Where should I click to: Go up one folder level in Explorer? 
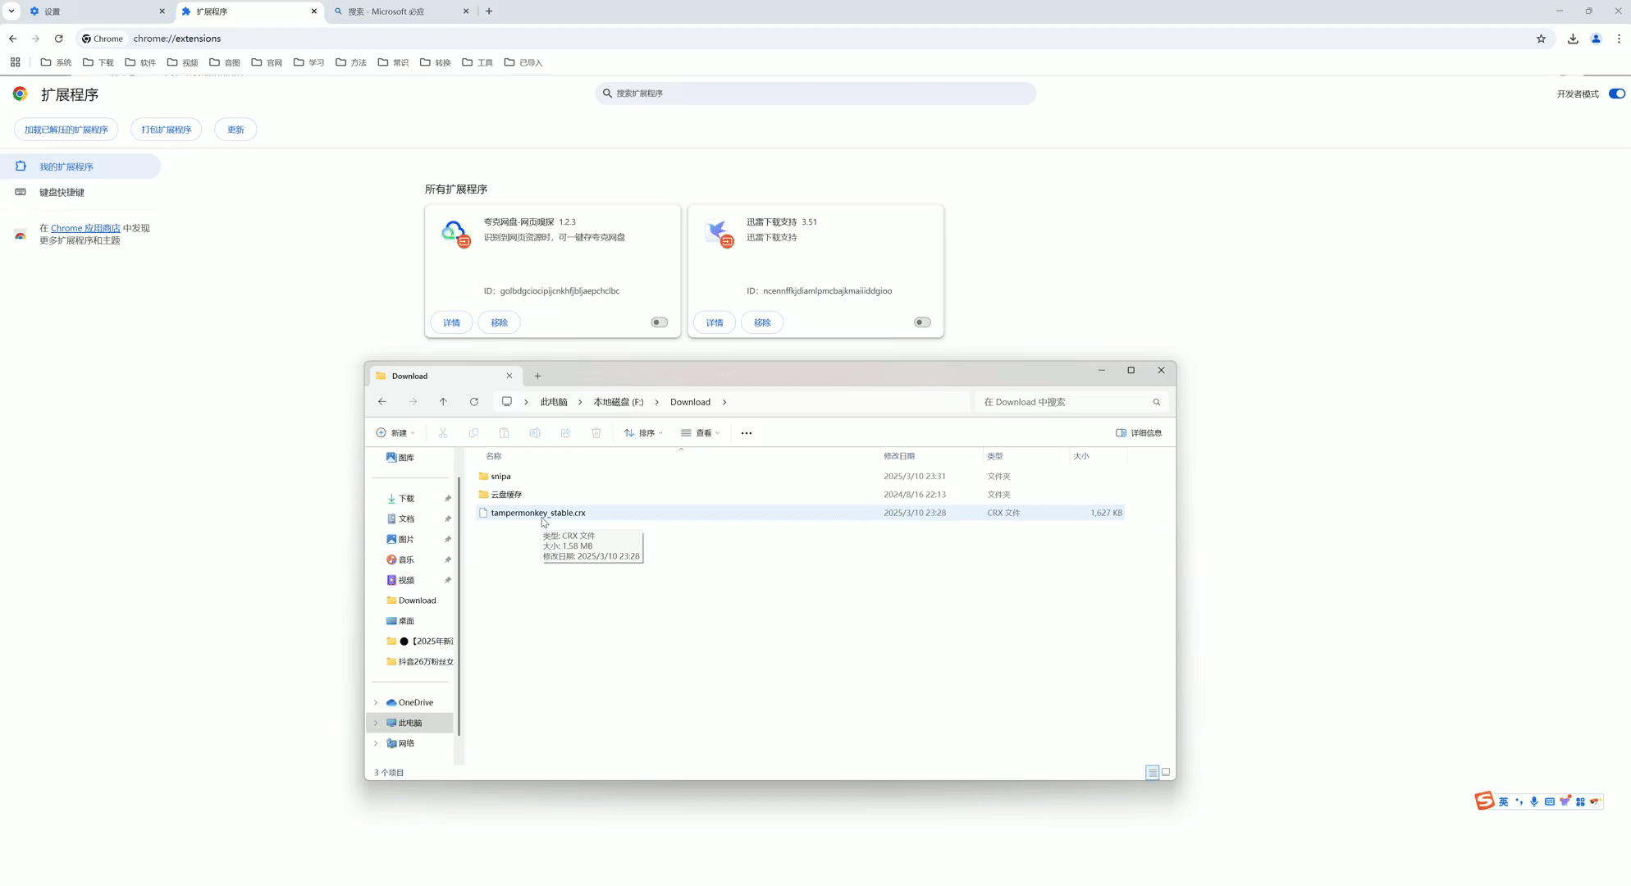coord(443,402)
